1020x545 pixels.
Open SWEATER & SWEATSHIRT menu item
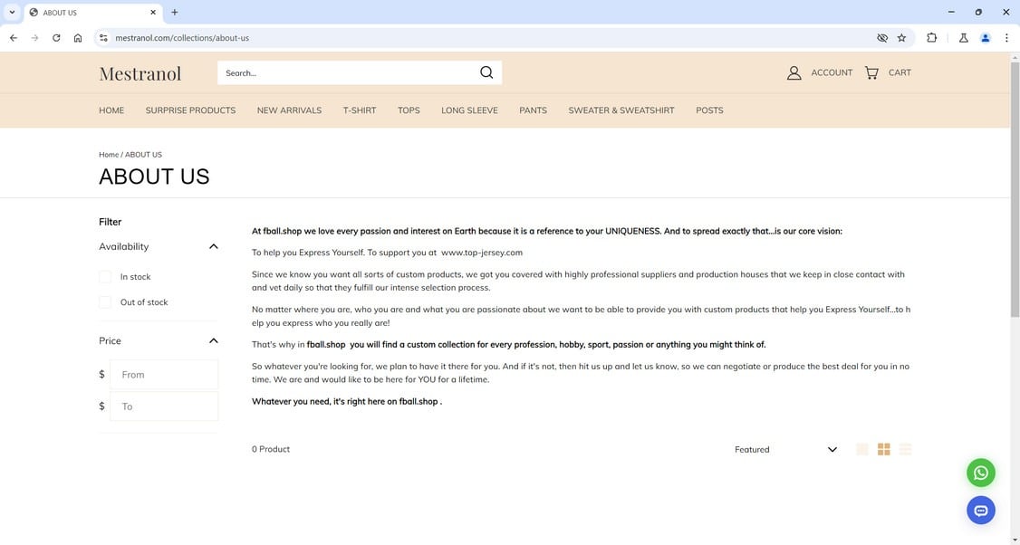click(621, 110)
